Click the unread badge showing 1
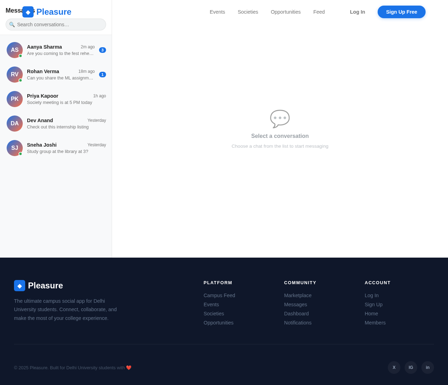448x385 pixels. pyautogui.click(x=103, y=75)
